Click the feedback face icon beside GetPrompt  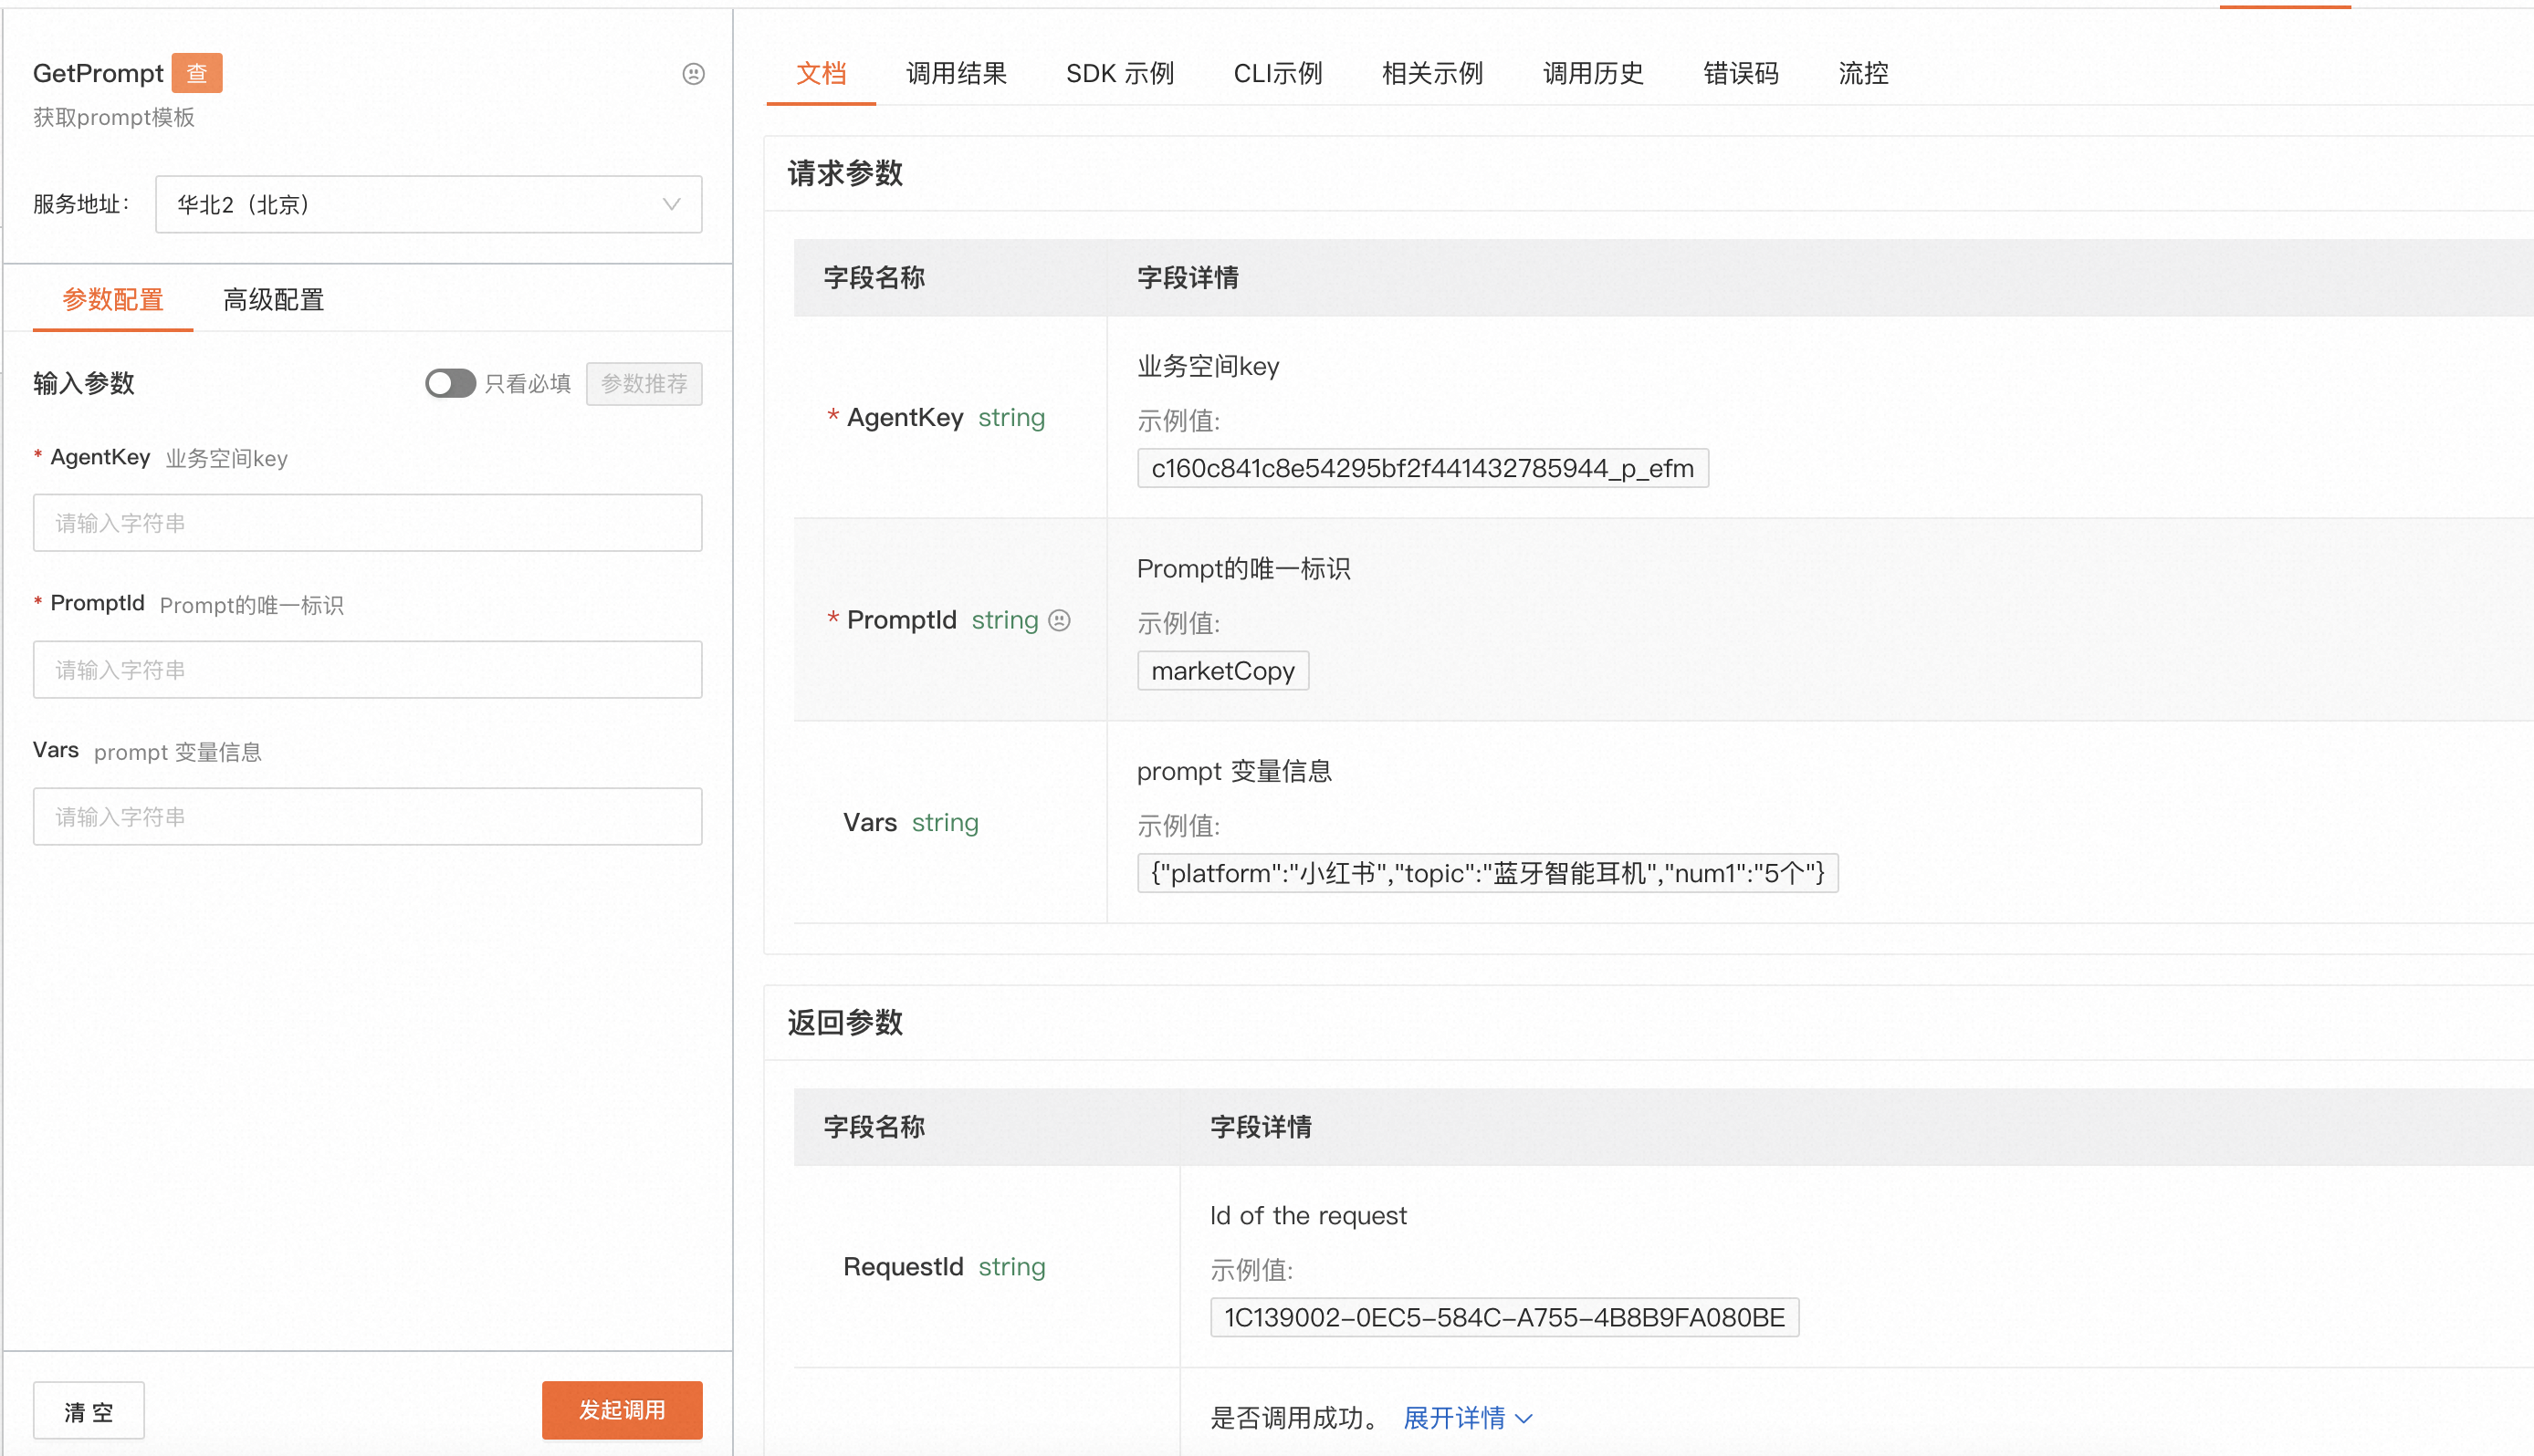pyautogui.click(x=693, y=74)
